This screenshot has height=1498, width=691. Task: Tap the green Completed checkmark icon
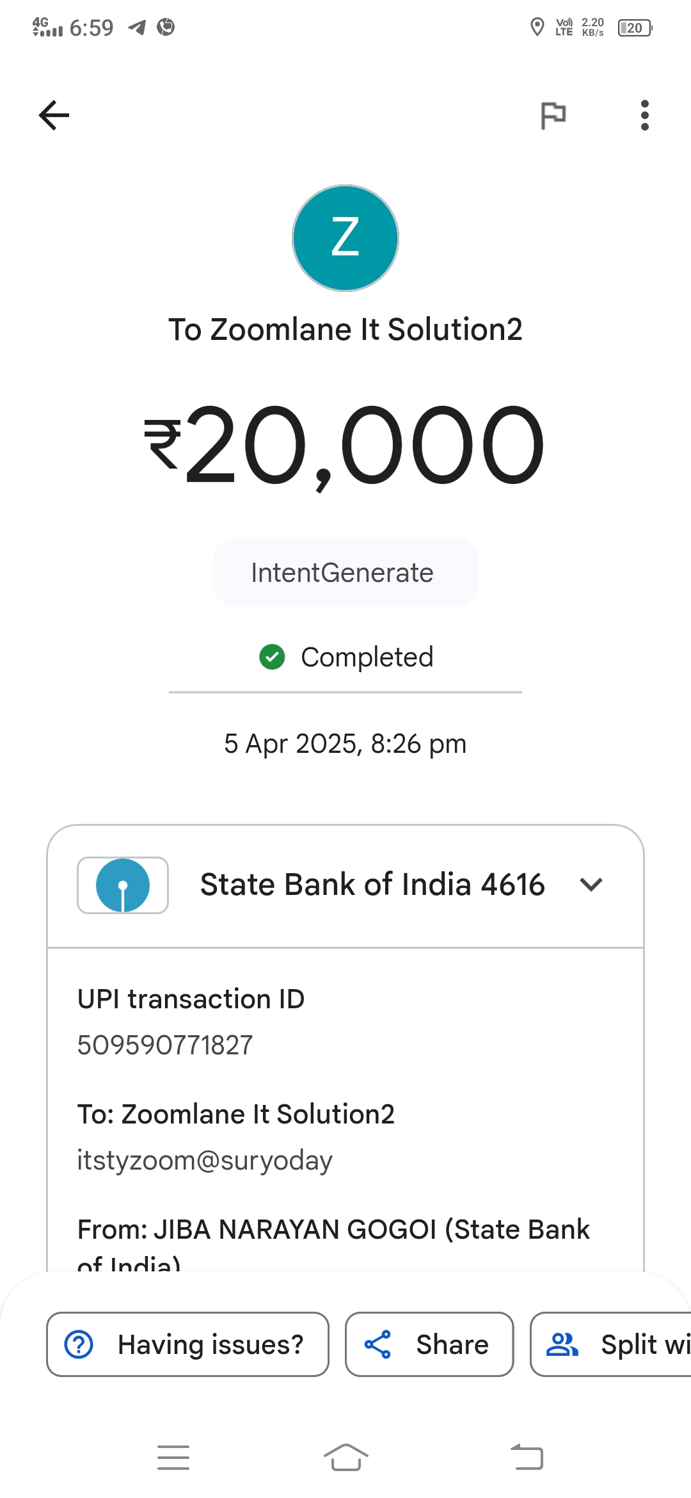272,657
